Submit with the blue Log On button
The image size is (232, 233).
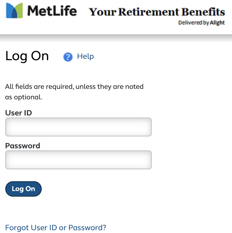[23, 189]
